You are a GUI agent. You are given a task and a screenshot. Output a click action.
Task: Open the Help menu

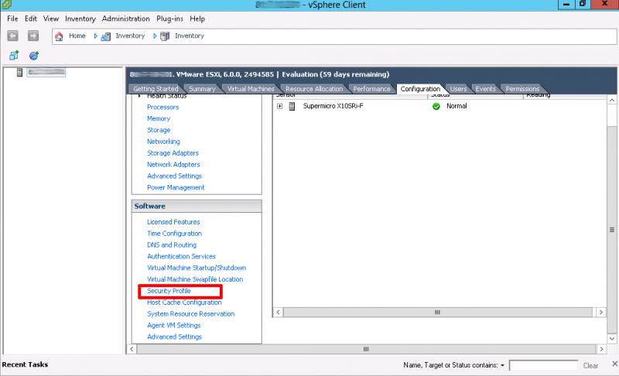point(197,19)
